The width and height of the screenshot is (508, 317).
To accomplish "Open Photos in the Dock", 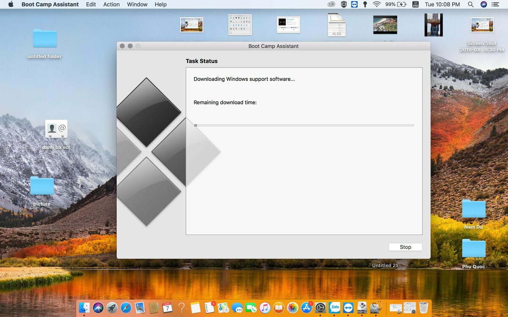I will [293, 307].
